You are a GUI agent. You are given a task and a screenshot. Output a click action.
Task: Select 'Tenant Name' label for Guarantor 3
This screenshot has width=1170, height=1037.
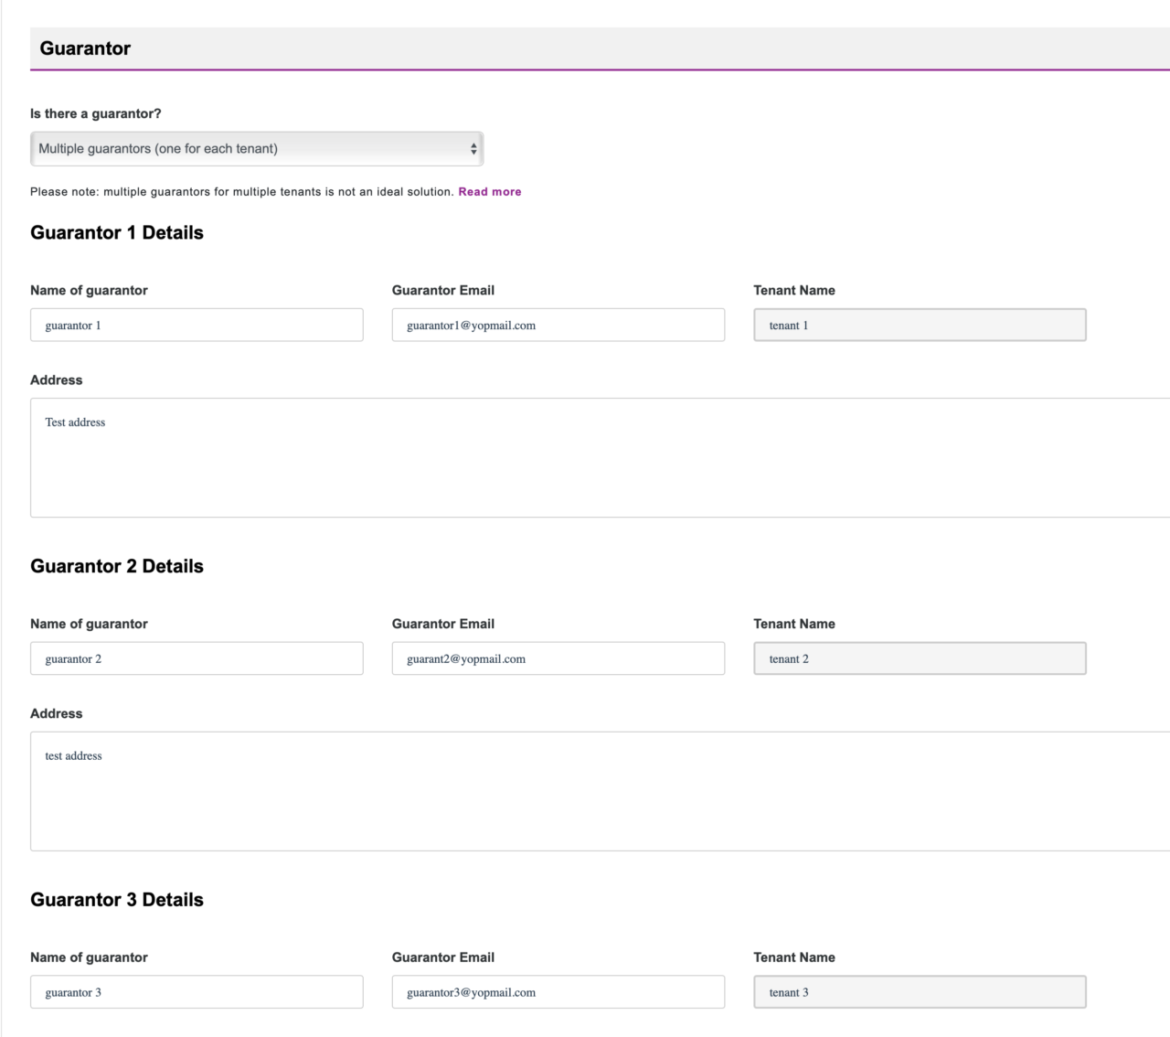point(794,957)
